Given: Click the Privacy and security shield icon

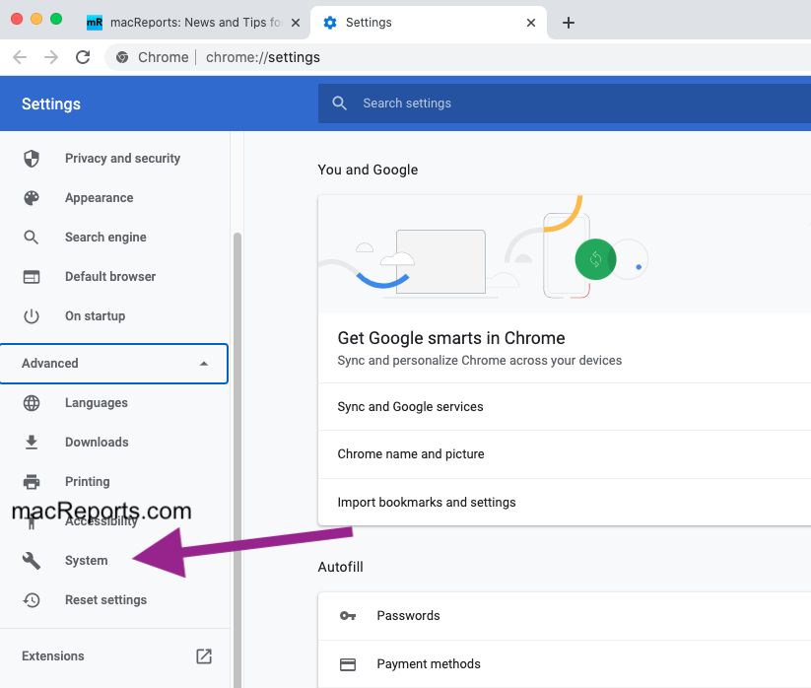Looking at the screenshot, I should (32, 159).
